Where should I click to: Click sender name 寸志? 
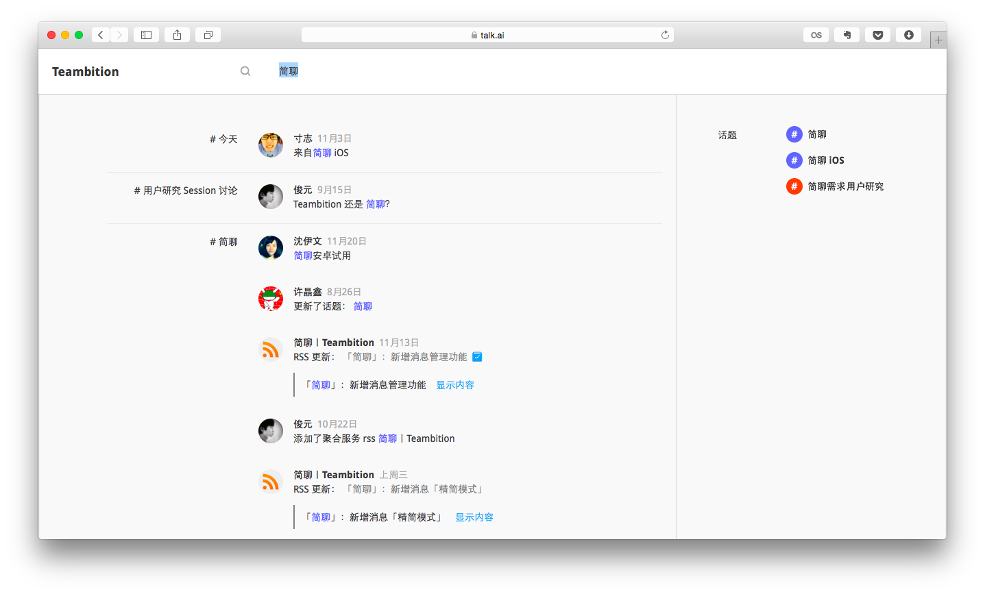pyautogui.click(x=303, y=138)
